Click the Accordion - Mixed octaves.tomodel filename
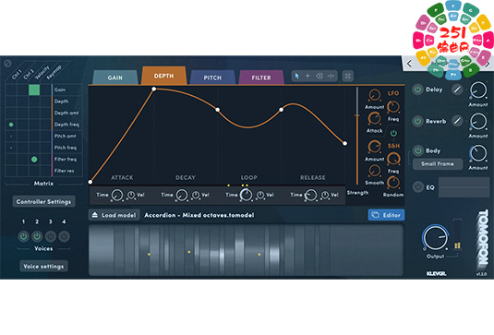Image resolution: width=494 pixels, height=335 pixels. [x=199, y=215]
